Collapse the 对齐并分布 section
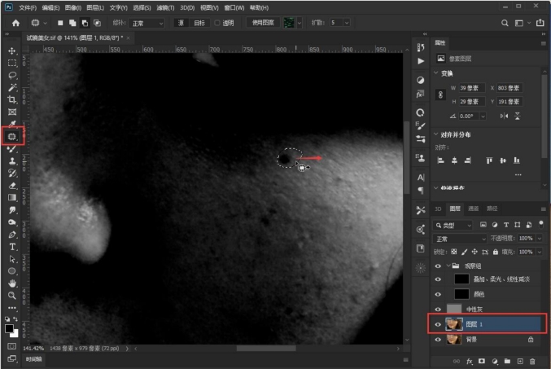Image resolution: width=551 pixels, height=369 pixels. [436, 134]
